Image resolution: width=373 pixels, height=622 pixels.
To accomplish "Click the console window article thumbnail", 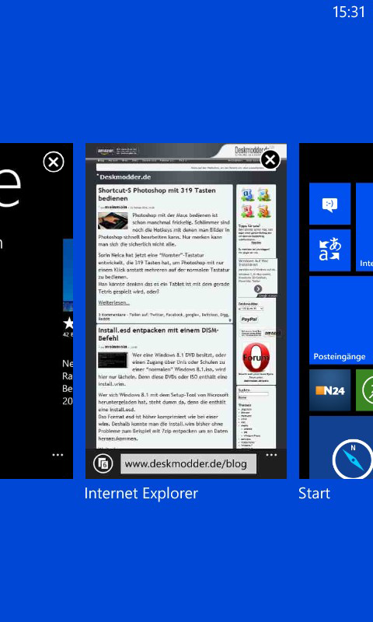I will pyautogui.click(x=113, y=360).
